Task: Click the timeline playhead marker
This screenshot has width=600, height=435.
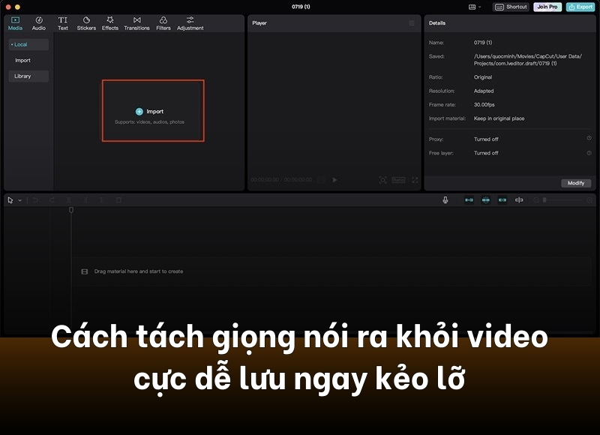Action: pyautogui.click(x=71, y=210)
